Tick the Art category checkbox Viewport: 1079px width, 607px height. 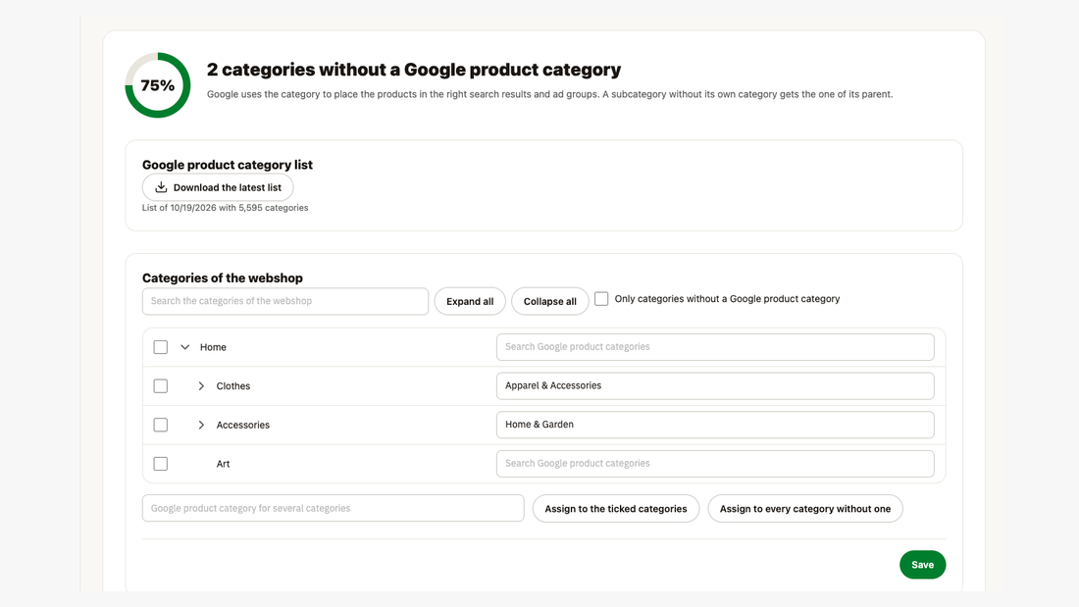tap(160, 464)
